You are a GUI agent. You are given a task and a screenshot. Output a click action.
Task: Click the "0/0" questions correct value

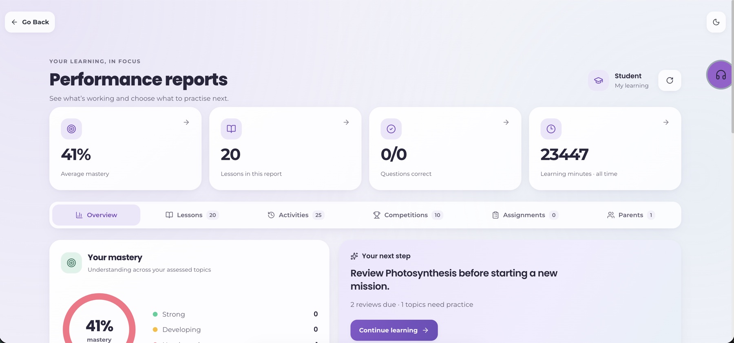pyautogui.click(x=394, y=154)
